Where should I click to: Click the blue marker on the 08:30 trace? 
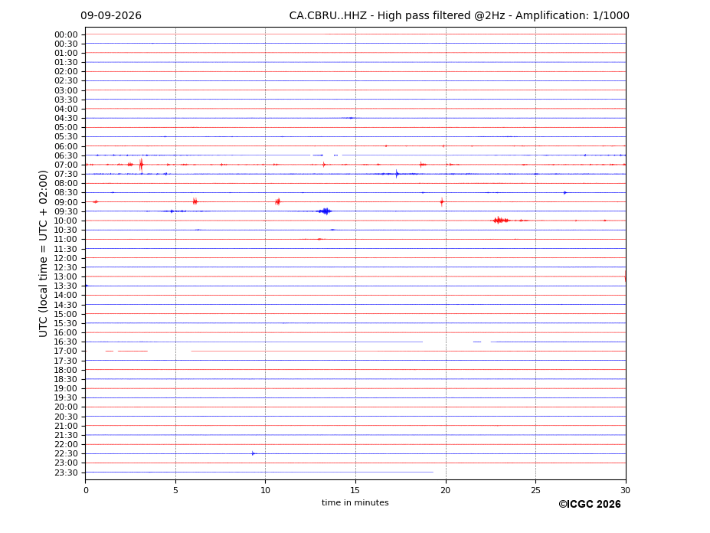coord(564,192)
